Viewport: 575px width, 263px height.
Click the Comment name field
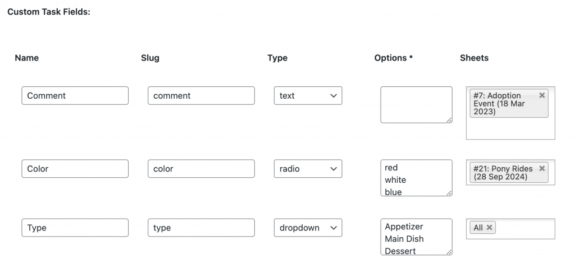pos(75,95)
